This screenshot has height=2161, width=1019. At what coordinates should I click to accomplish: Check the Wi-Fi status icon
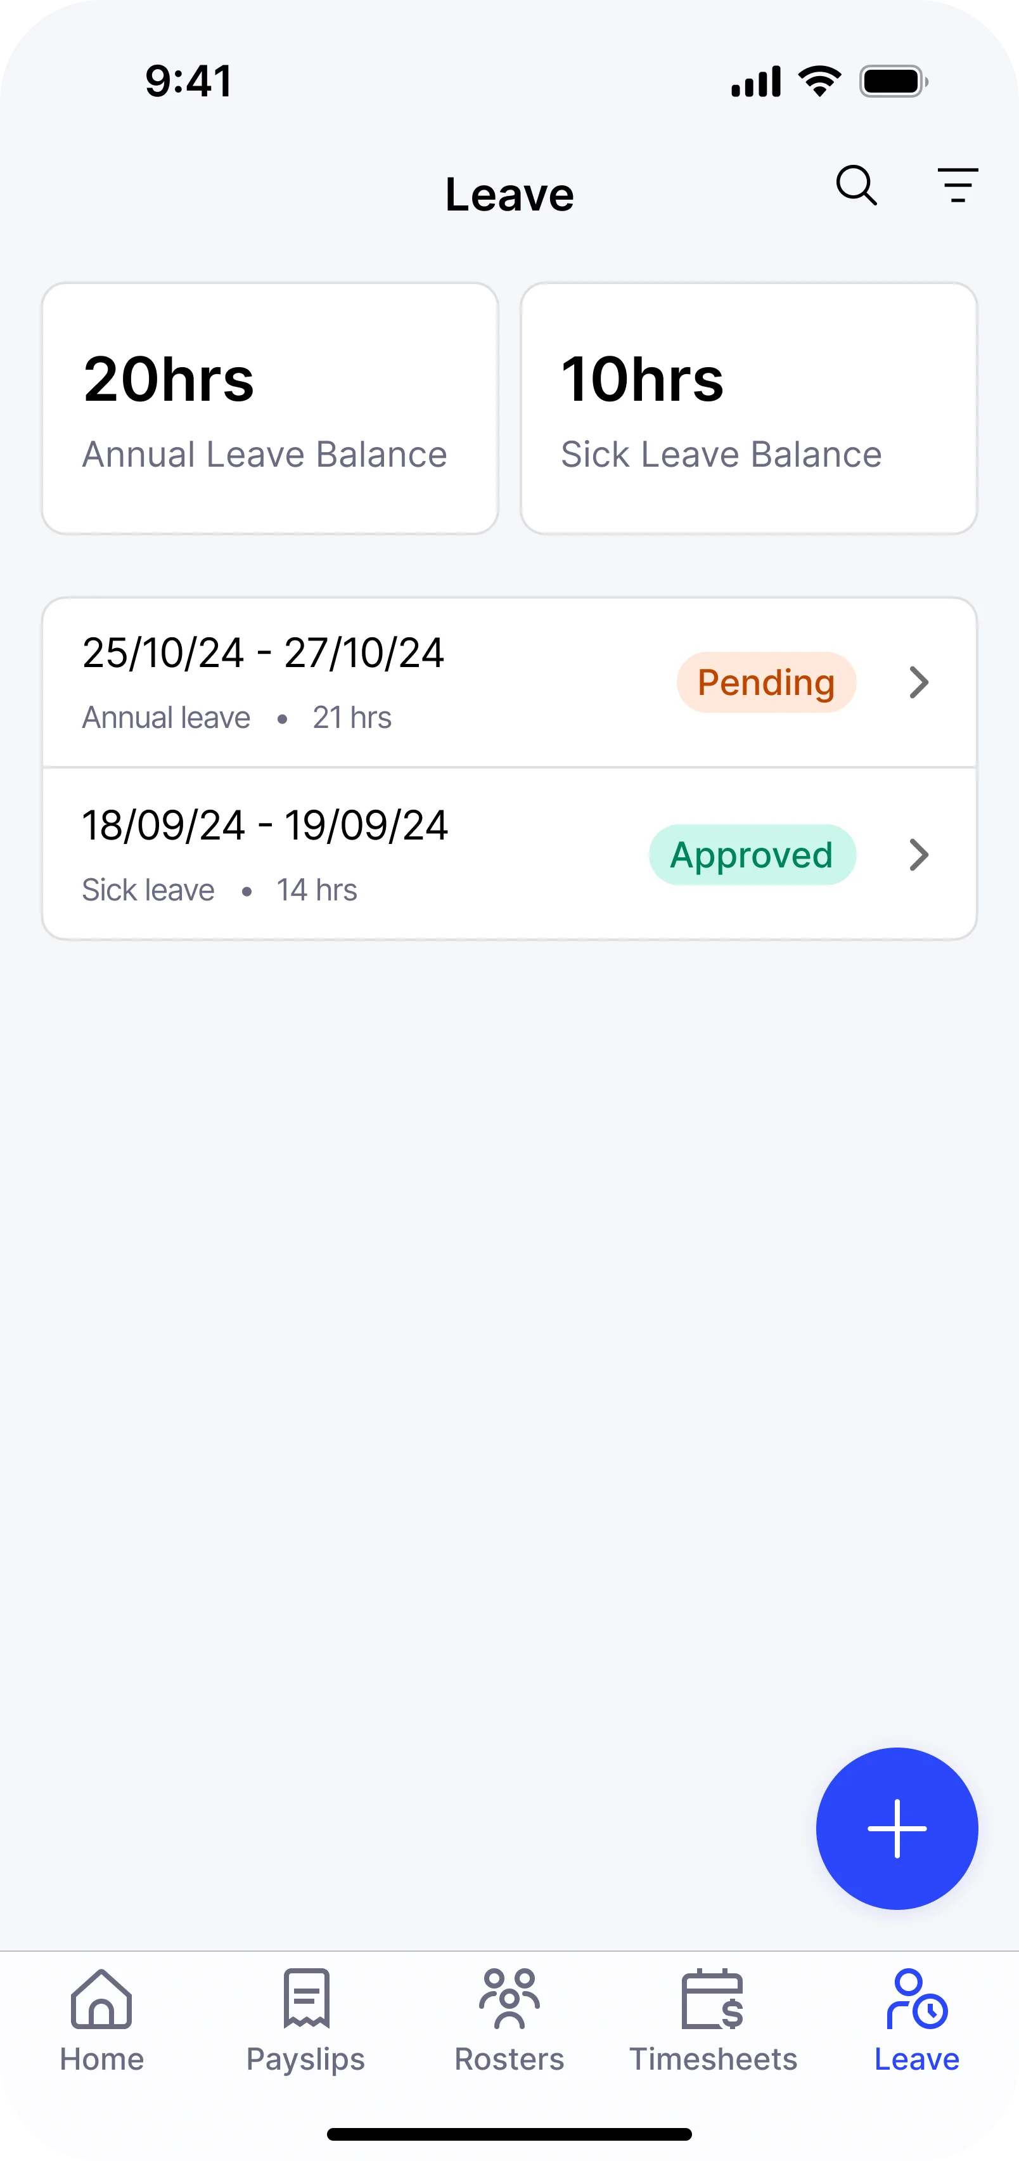coord(819,81)
